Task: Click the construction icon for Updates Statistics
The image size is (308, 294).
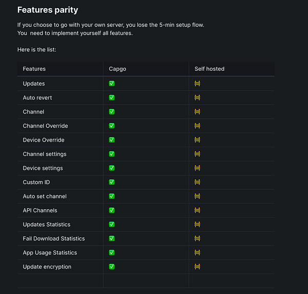Action: (197, 224)
